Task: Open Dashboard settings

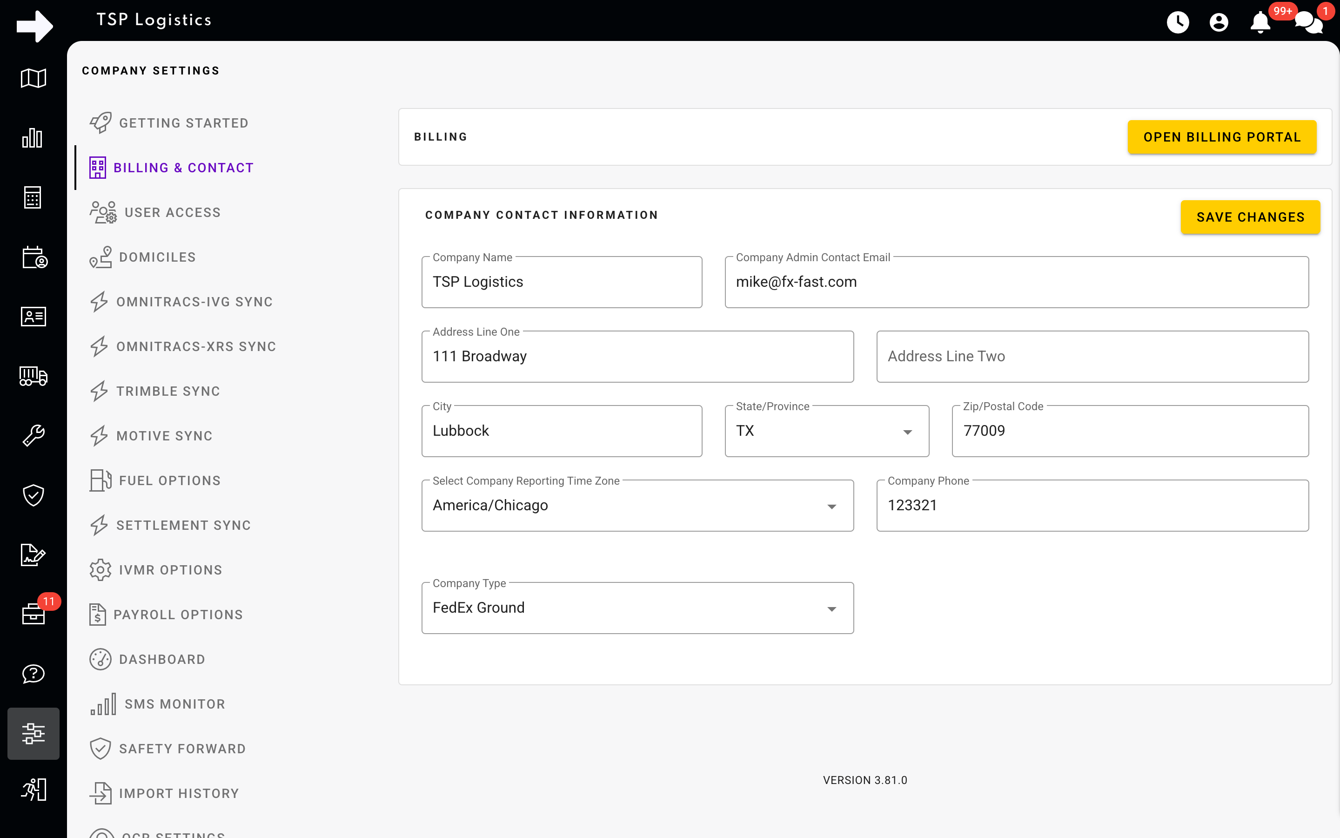Action: point(162,660)
